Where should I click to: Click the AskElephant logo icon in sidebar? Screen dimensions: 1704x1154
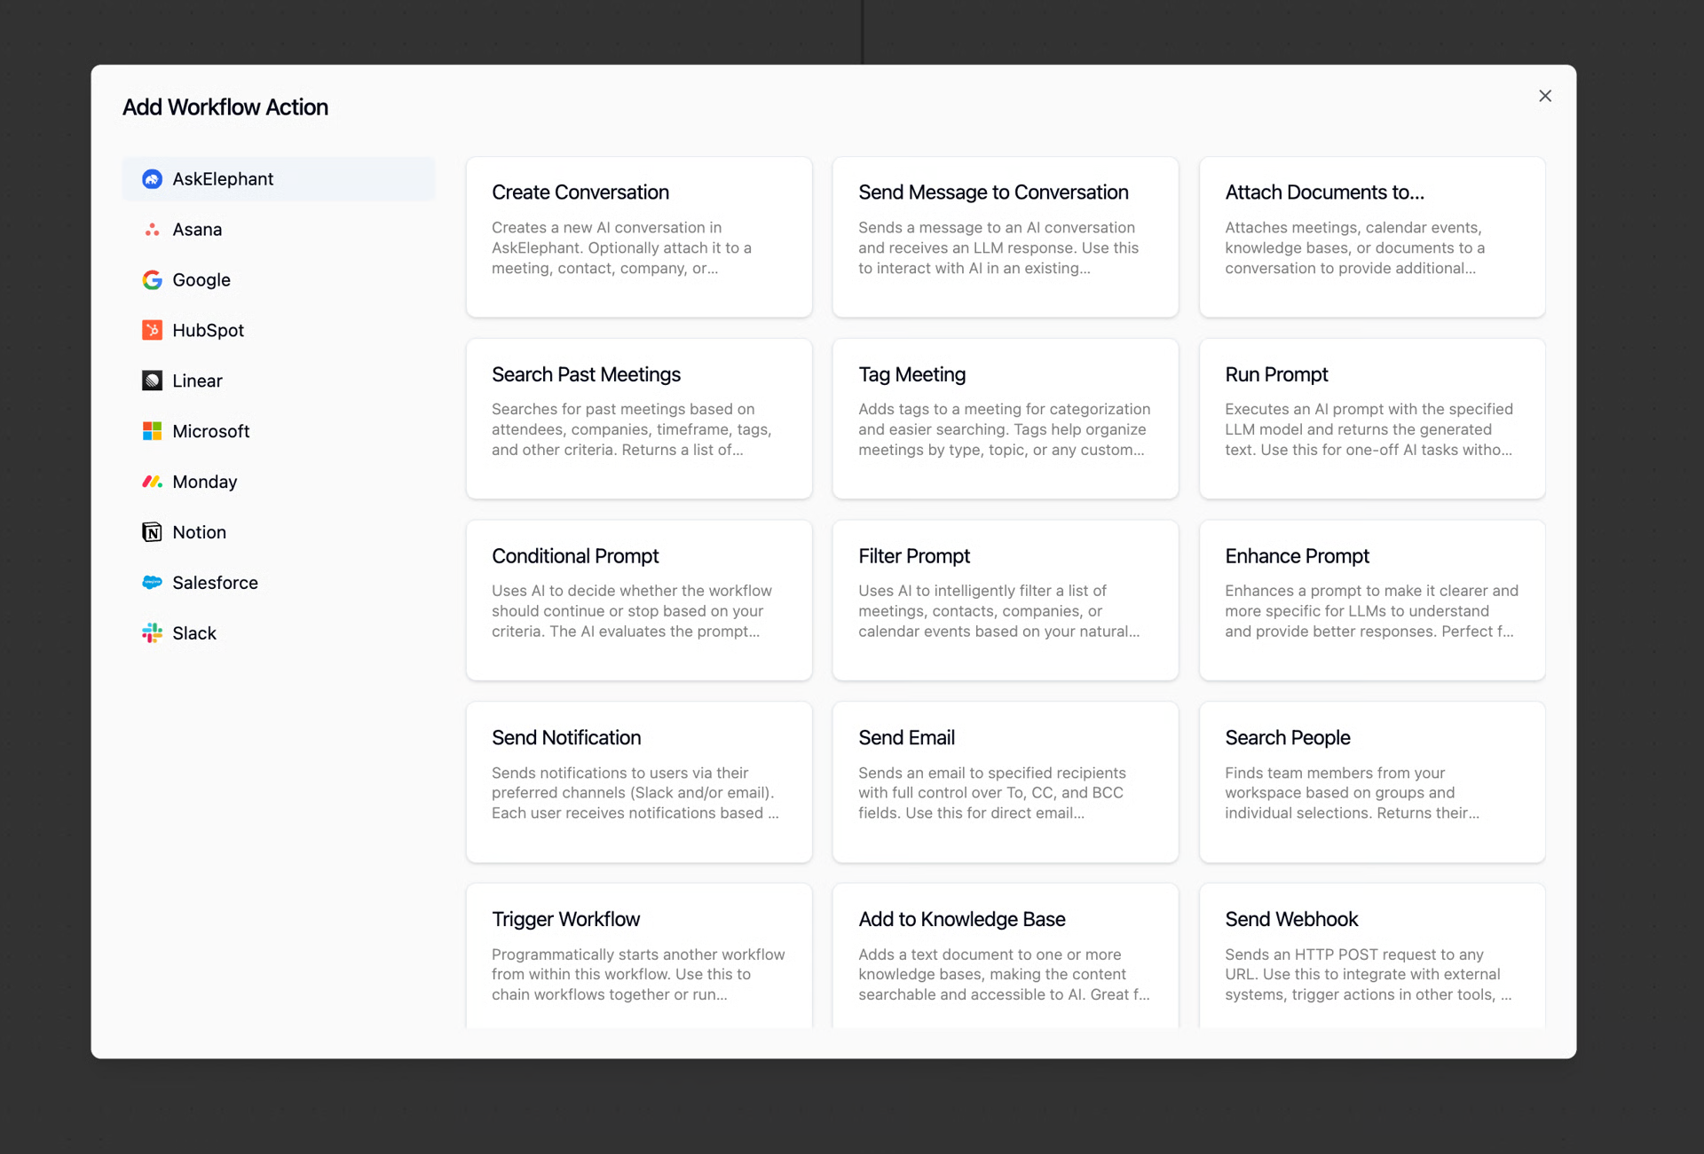152,179
